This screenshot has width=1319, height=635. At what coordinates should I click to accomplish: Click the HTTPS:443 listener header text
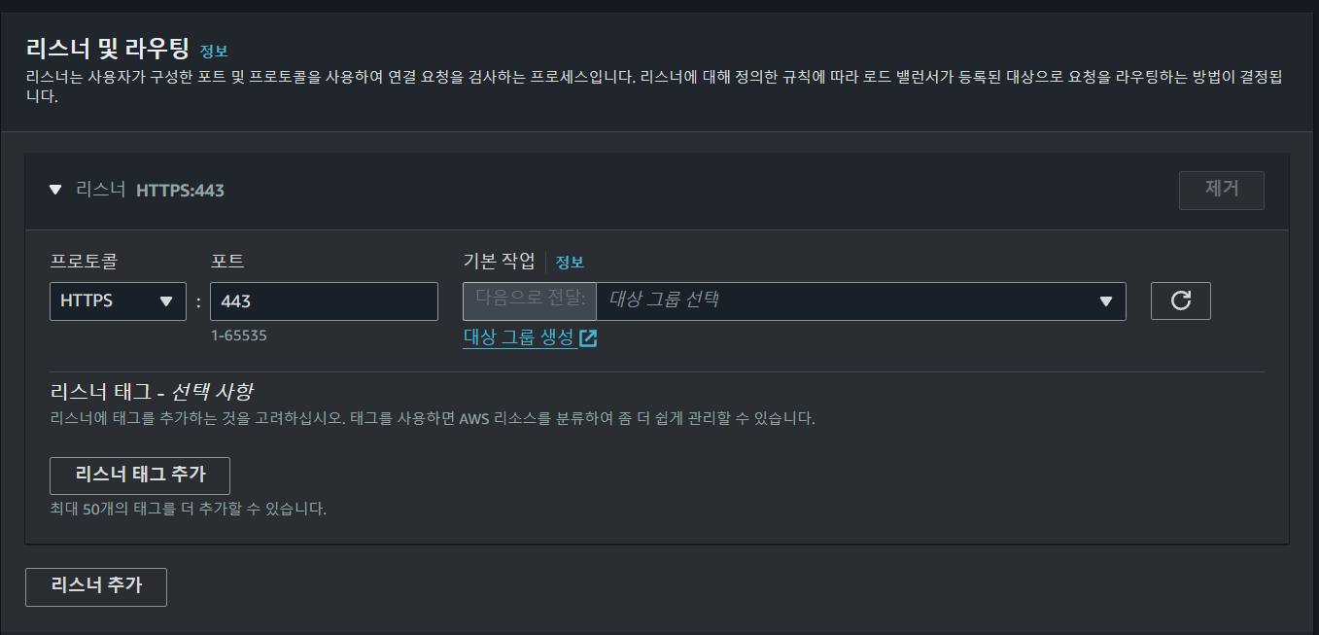[180, 191]
